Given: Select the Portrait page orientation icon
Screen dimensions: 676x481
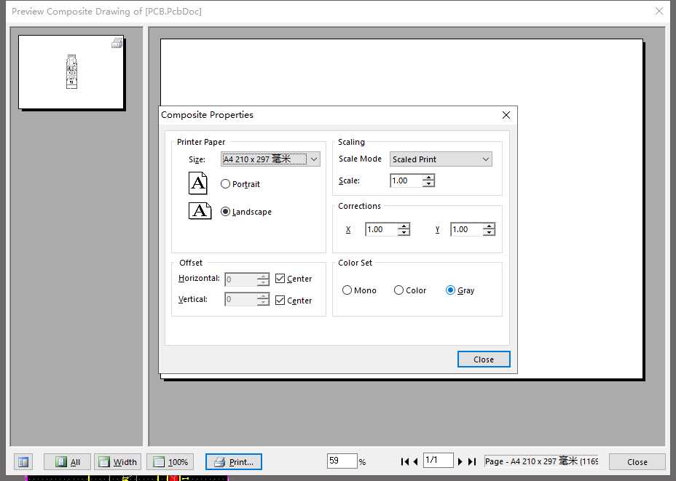Looking at the screenshot, I should pos(198,183).
